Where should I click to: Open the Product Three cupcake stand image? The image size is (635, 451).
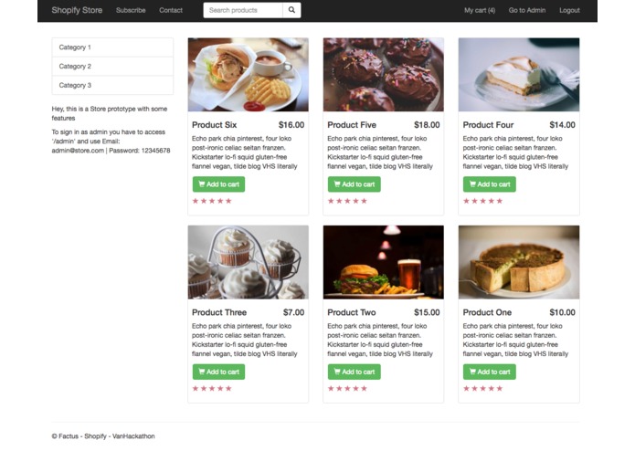249,263
